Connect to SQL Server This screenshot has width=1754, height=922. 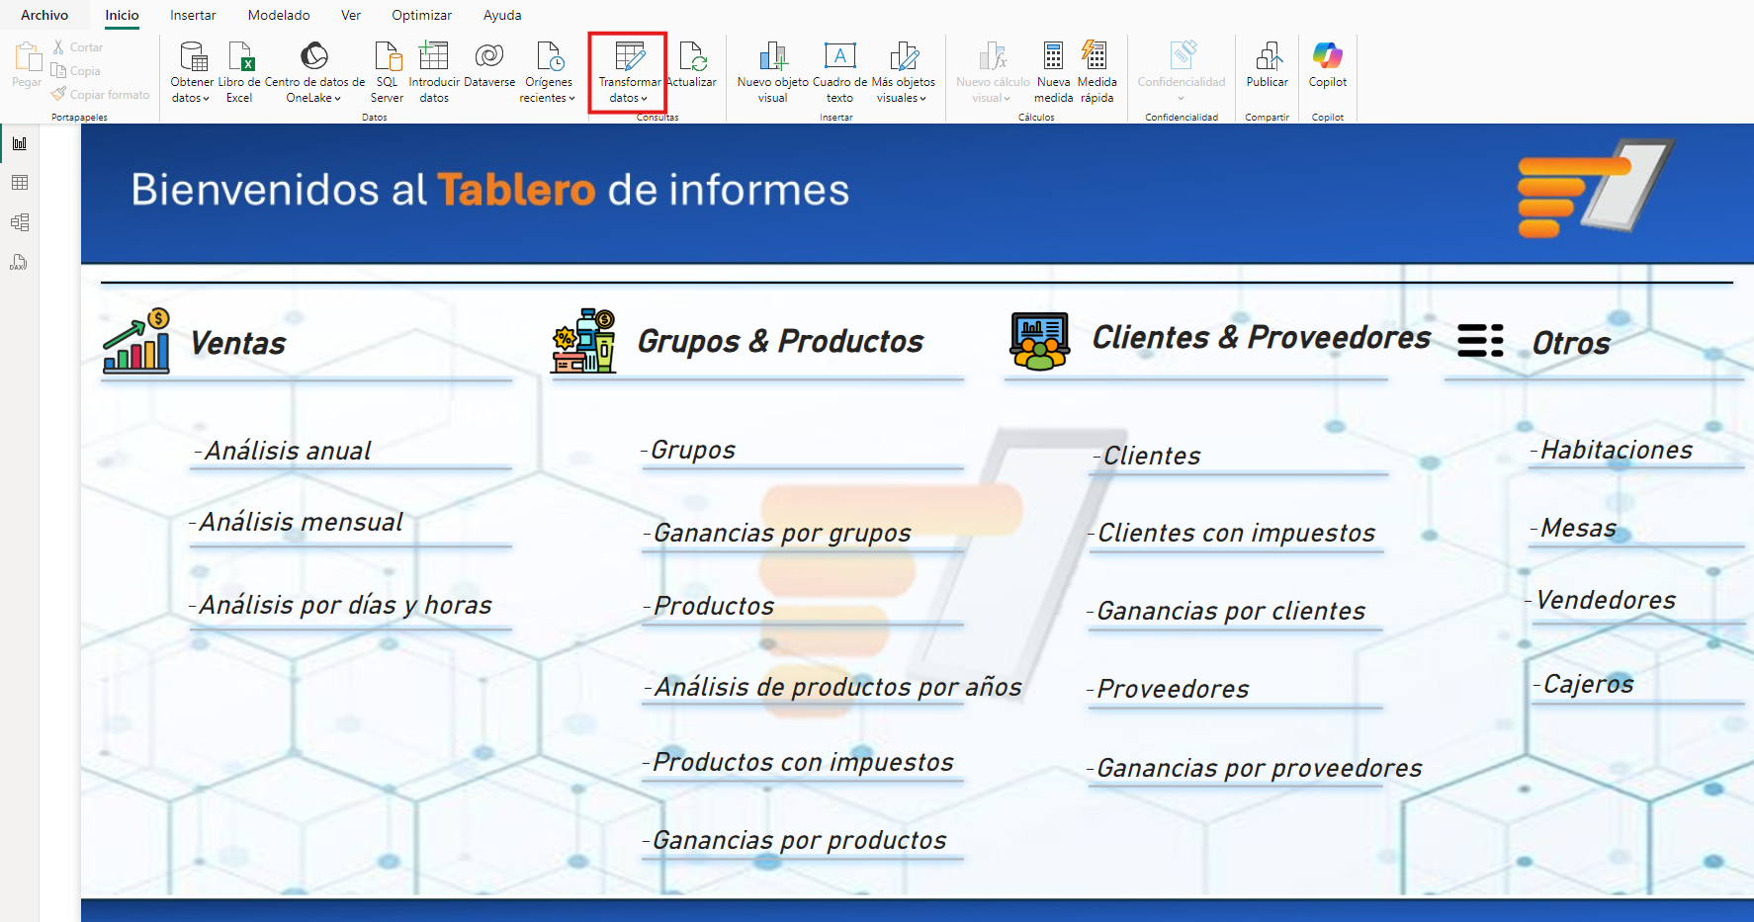[x=386, y=71]
